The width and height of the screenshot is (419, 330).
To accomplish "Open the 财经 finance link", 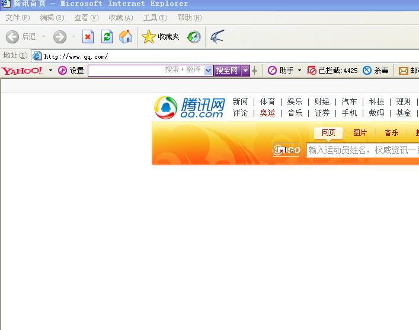I will click(322, 101).
